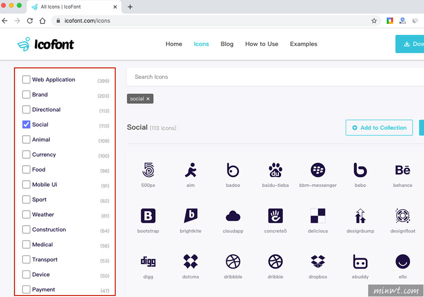Pick the designbump arrows icon
The height and width of the screenshot is (297, 424).
pos(360,216)
